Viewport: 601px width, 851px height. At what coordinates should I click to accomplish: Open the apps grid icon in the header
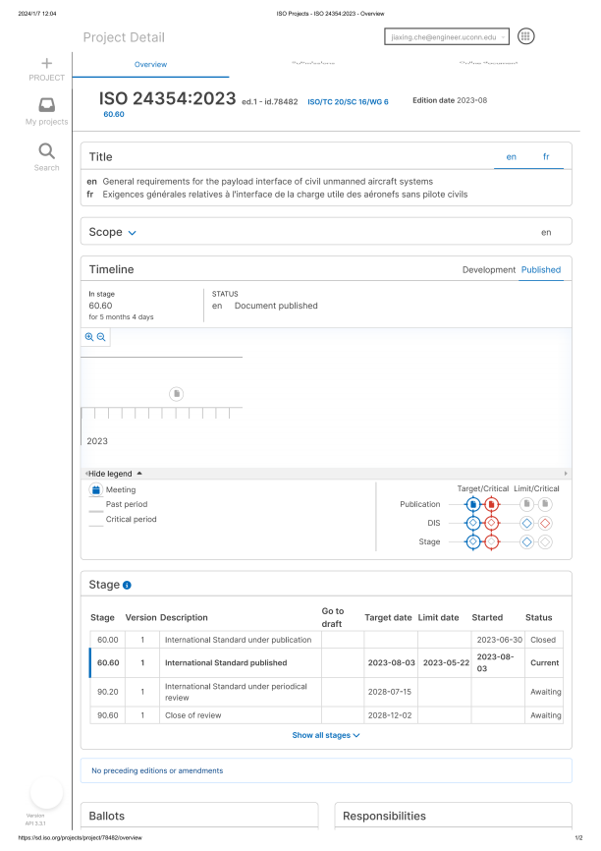tap(525, 36)
